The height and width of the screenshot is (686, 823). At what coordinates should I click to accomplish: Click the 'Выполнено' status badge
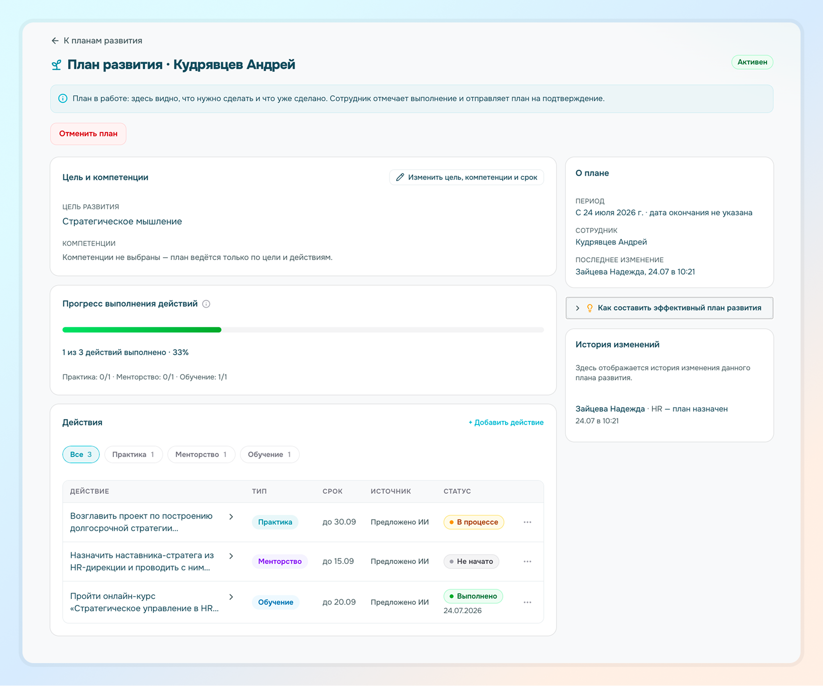coord(473,596)
